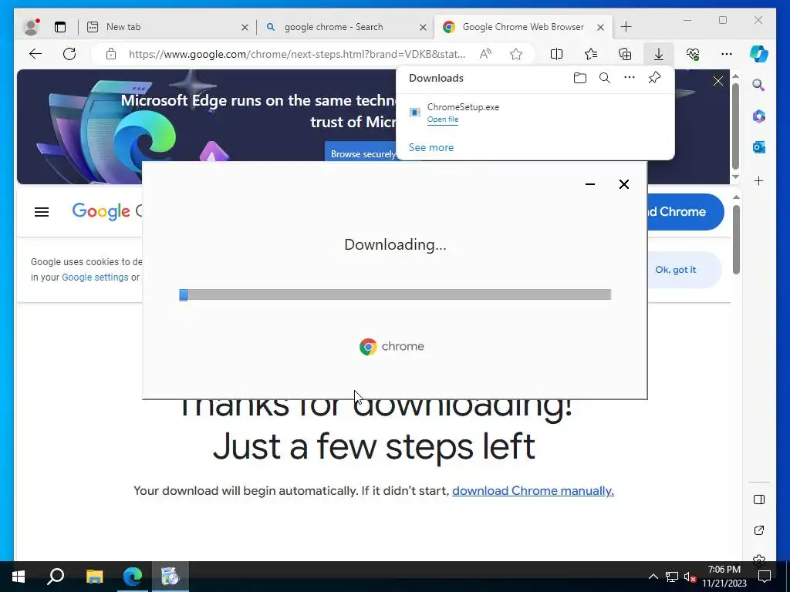Reload the page with refresh icon
The height and width of the screenshot is (592, 790).
(x=69, y=54)
